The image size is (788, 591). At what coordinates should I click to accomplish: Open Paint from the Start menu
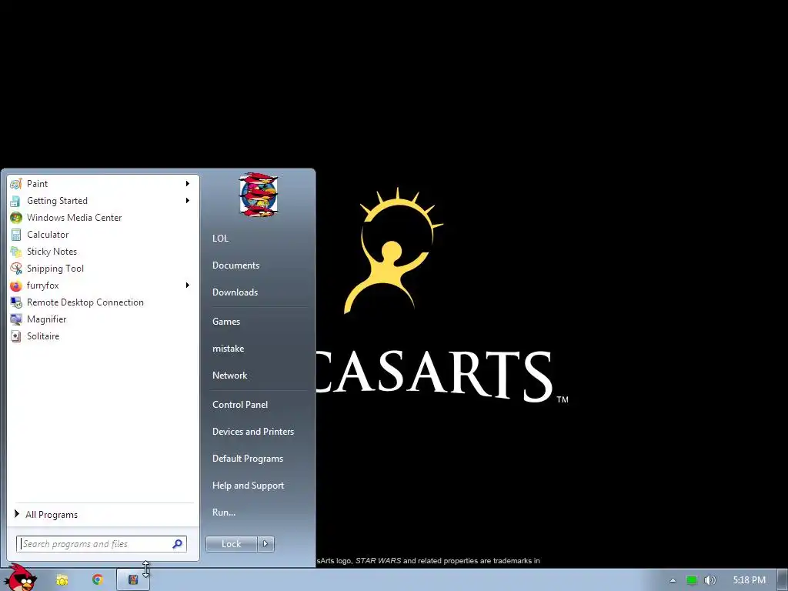(101, 184)
